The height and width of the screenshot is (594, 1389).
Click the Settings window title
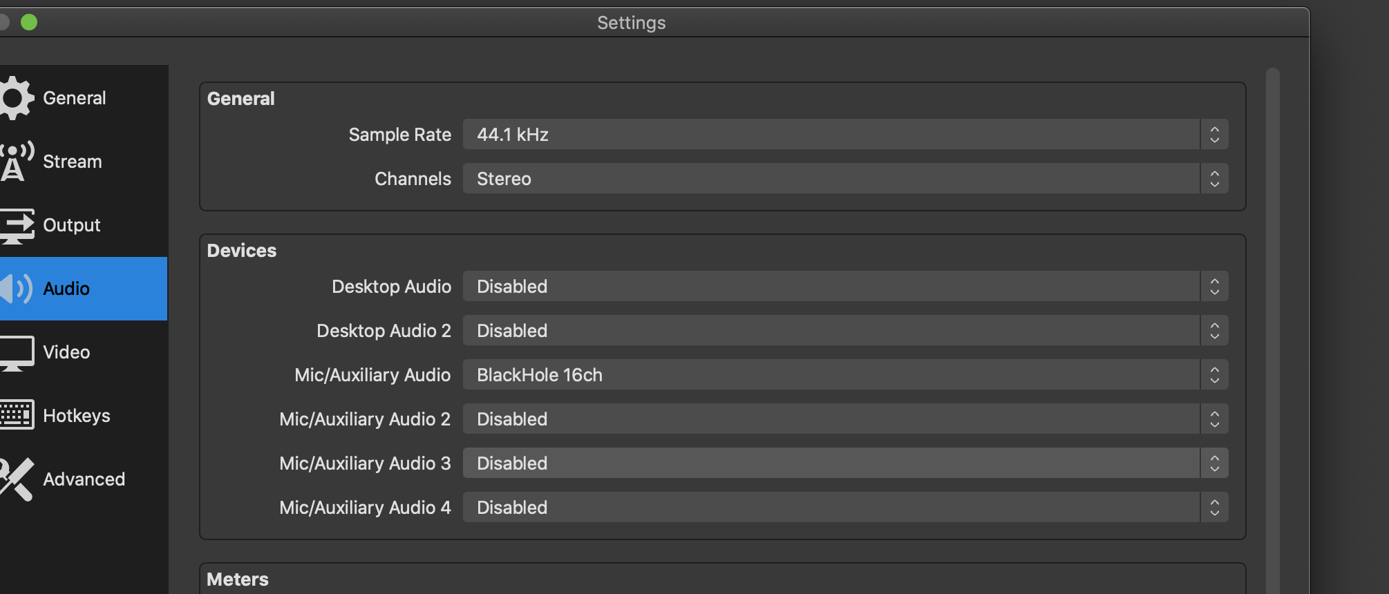632,23
